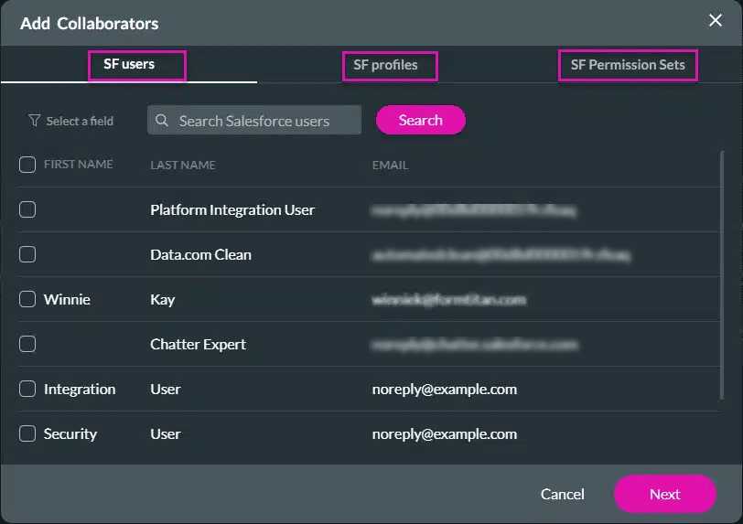Click the Cancel button
Viewport: 743px width, 524px height.
[563, 494]
